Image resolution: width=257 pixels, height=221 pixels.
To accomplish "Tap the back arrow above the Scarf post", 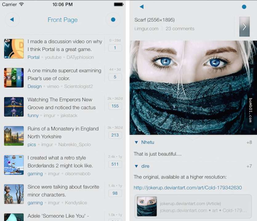I will click(x=142, y=7).
